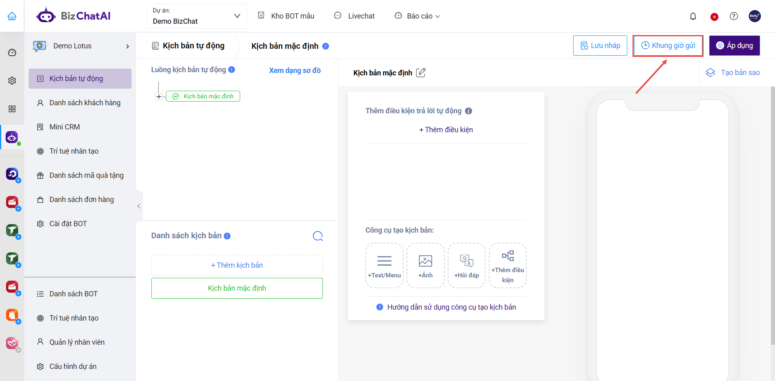Go to the home icon
Image resolution: width=775 pixels, height=381 pixels.
12,16
